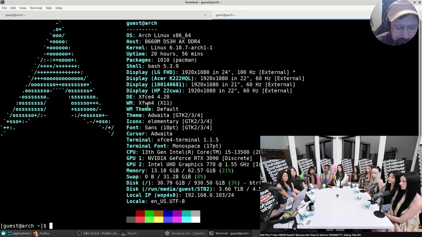Open the File menu

pyautogui.click(x=4, y=8)
